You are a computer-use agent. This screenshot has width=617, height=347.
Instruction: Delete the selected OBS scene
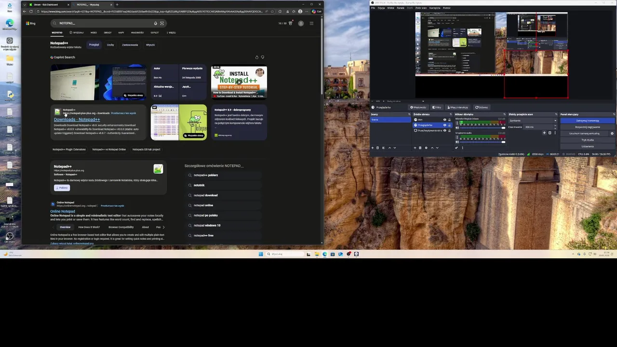(x=377, y=148)
